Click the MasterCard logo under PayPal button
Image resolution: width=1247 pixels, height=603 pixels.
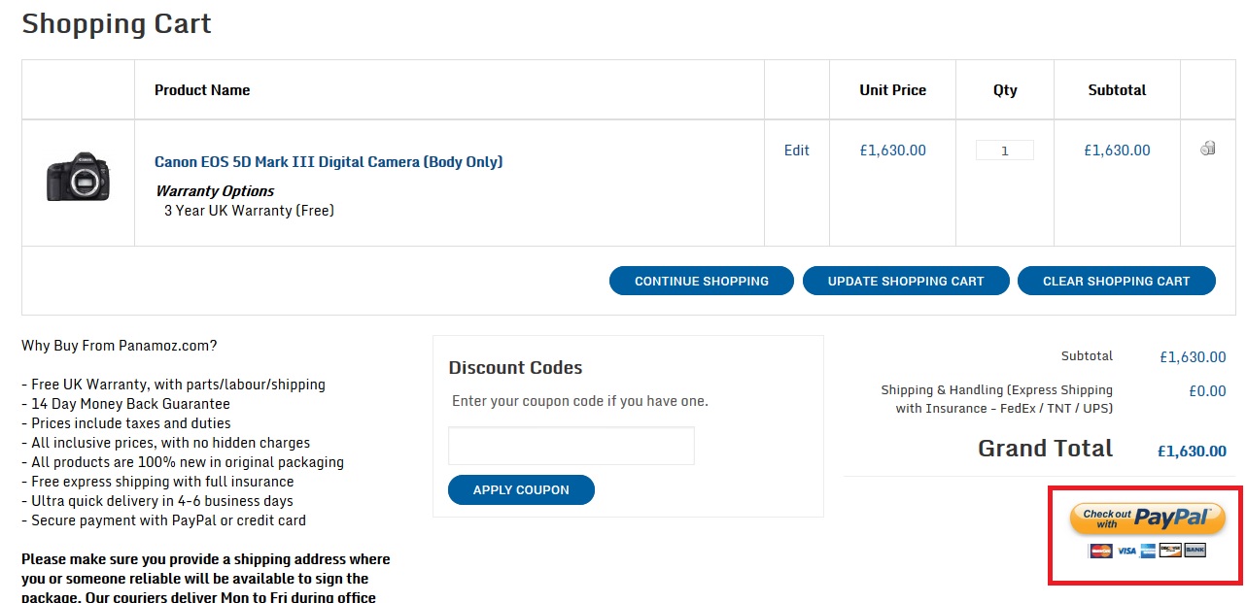tap(1100, 551)
